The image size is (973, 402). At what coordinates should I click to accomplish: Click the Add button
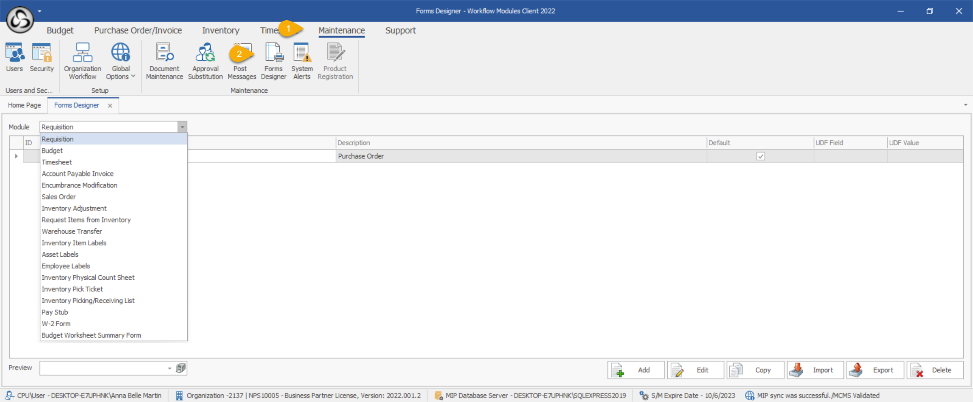click(x=636, y=370)
